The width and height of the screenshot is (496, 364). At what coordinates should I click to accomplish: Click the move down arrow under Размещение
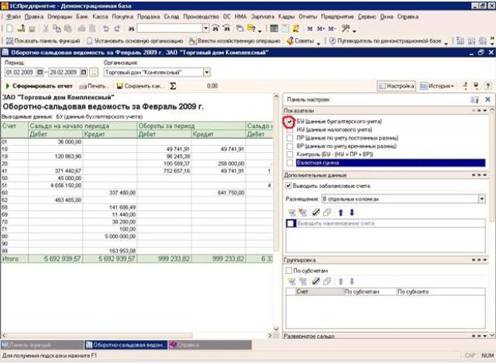(x=352, y=212)
